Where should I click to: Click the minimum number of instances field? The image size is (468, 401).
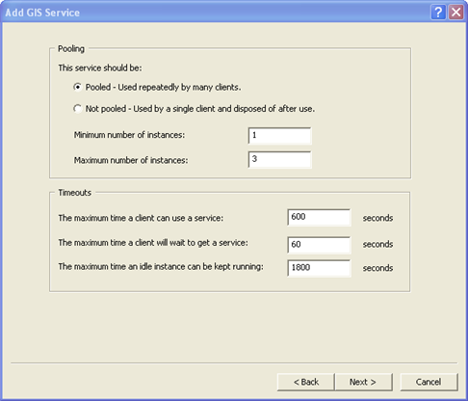click(279, 135)
